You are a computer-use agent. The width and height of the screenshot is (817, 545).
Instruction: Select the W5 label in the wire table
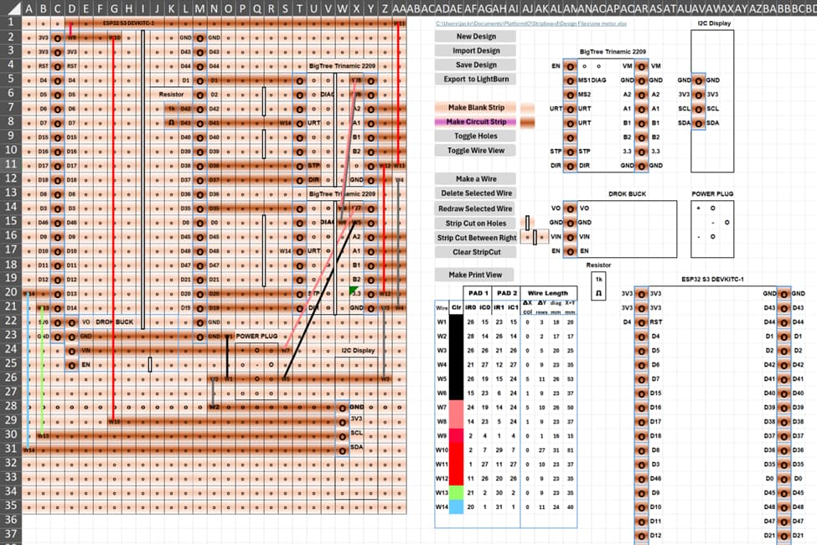pos(442,379)
